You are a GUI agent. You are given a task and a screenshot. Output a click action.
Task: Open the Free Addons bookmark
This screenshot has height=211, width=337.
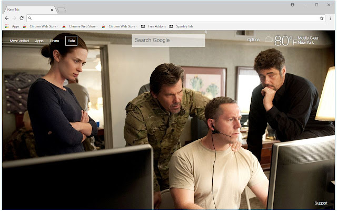click(x=153, y=26)
